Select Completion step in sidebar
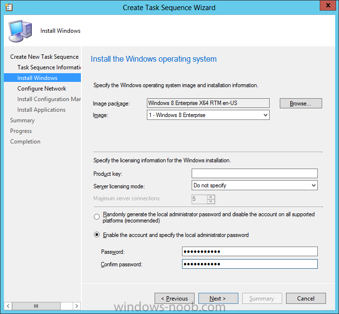The width and height of the screenshot is (339, 314). [26, 142]
